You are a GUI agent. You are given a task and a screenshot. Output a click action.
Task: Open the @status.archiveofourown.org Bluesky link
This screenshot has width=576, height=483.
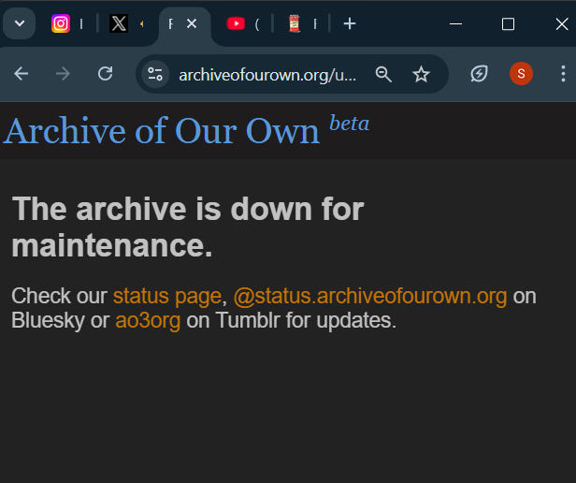click(x=370, y=296)
